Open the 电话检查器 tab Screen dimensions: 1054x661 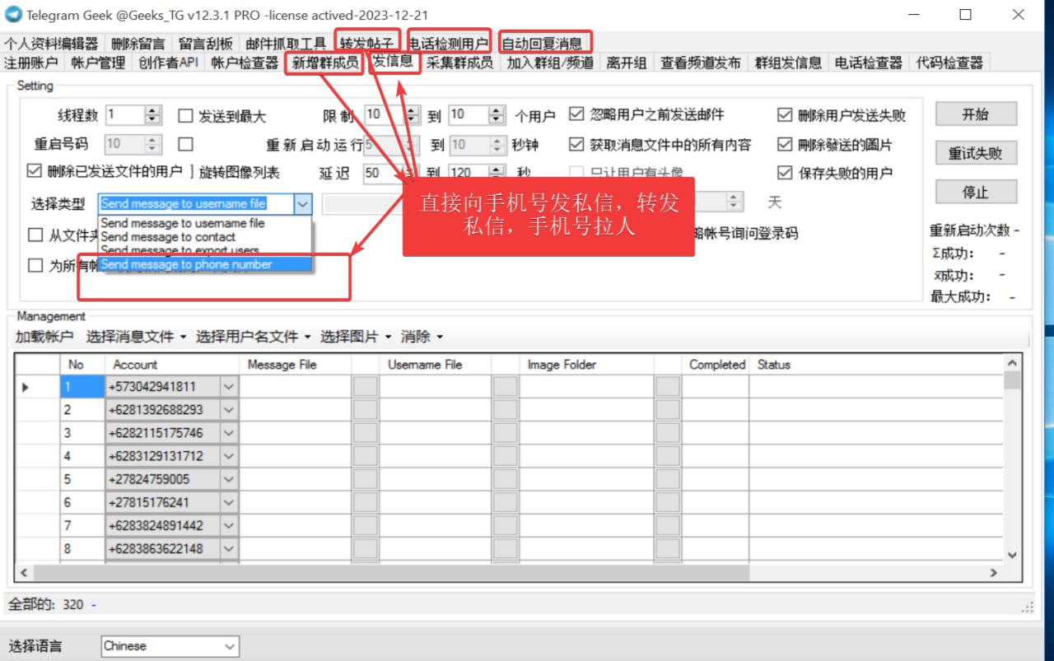coord(868,63)
